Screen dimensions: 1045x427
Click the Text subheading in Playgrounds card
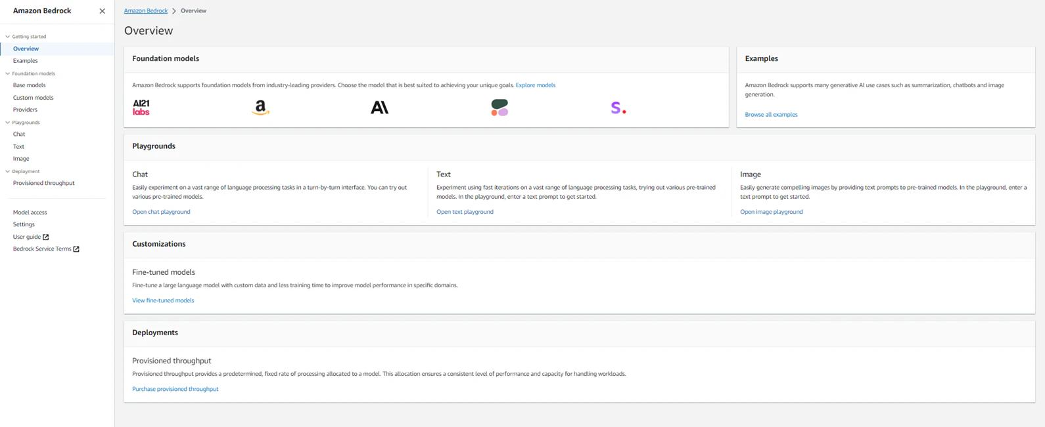tap(444, 174)
